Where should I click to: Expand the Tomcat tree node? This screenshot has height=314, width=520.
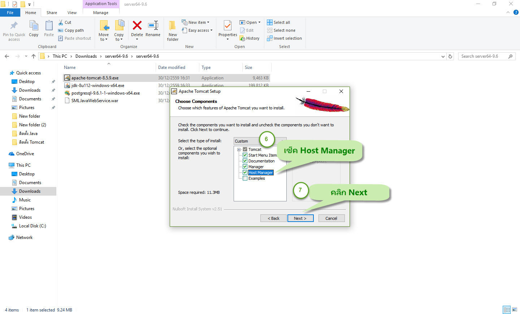[x=239, y=149]
